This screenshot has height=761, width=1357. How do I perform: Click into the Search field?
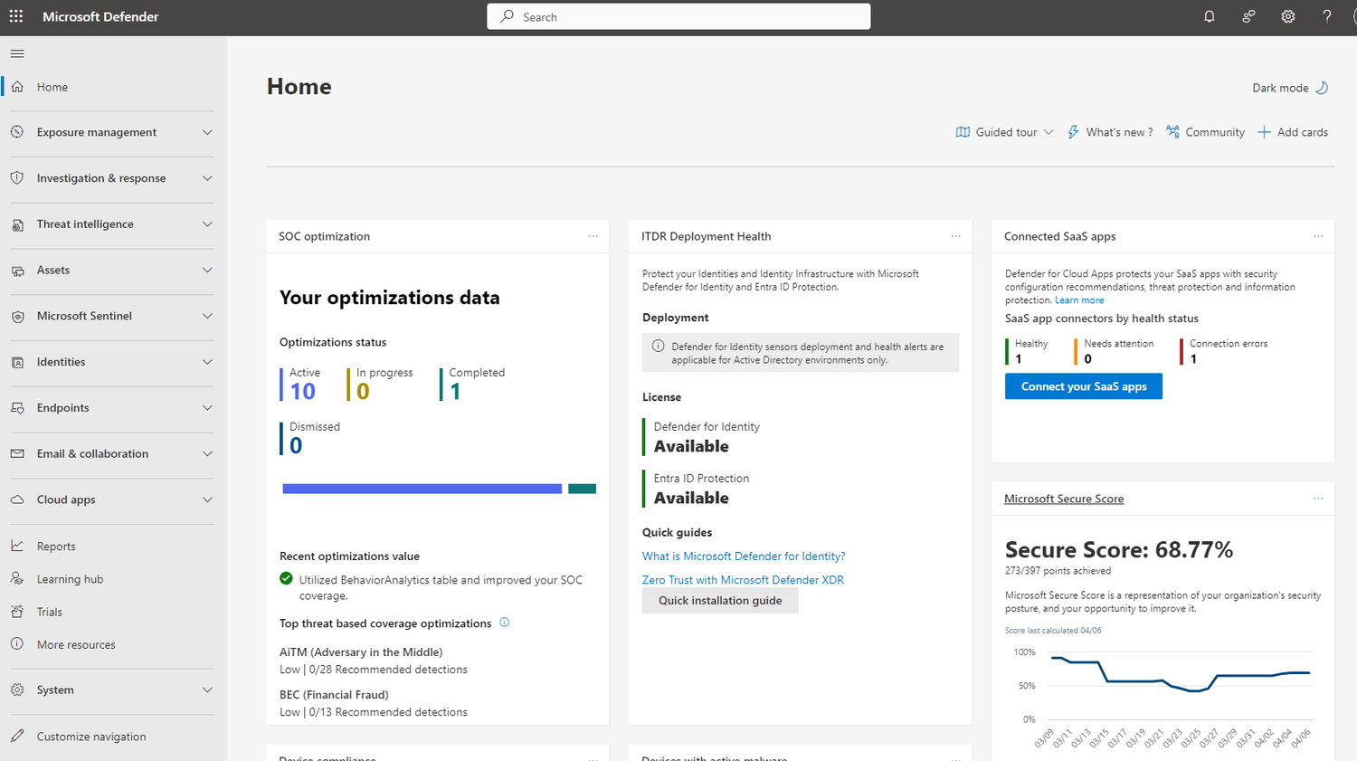(678, 16)
